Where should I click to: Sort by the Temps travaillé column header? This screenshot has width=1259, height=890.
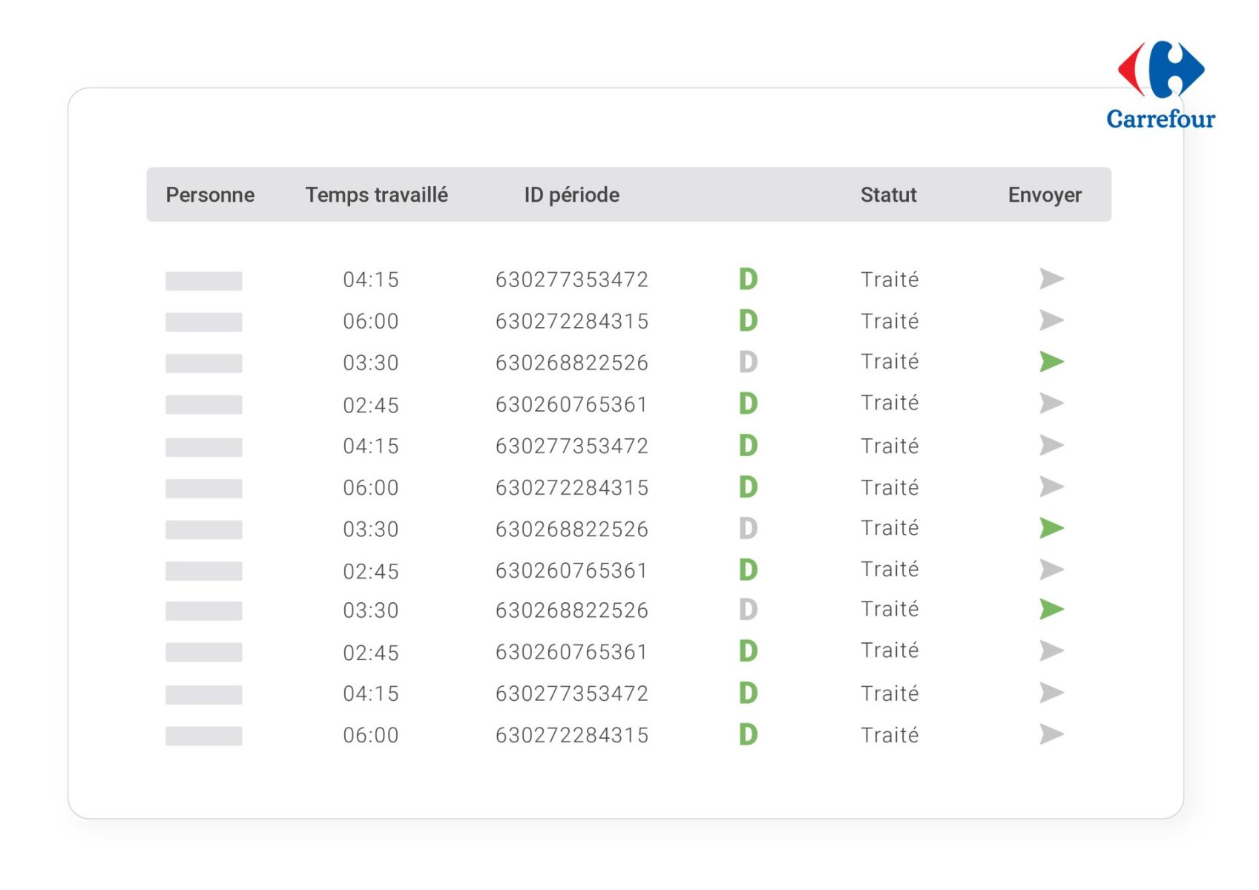click(377, 194)
